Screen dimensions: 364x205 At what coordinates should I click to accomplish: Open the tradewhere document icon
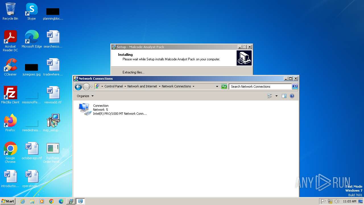click(x=53, y=67)
